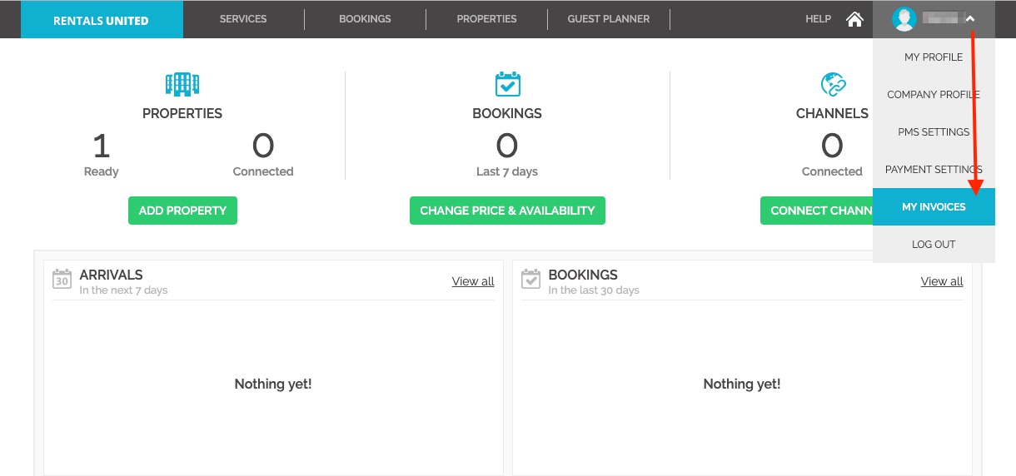Screen dimensions: 1016x476
Task: Open View all link in Arrivals
Action: pyautogui.click(x=473, y=281)
